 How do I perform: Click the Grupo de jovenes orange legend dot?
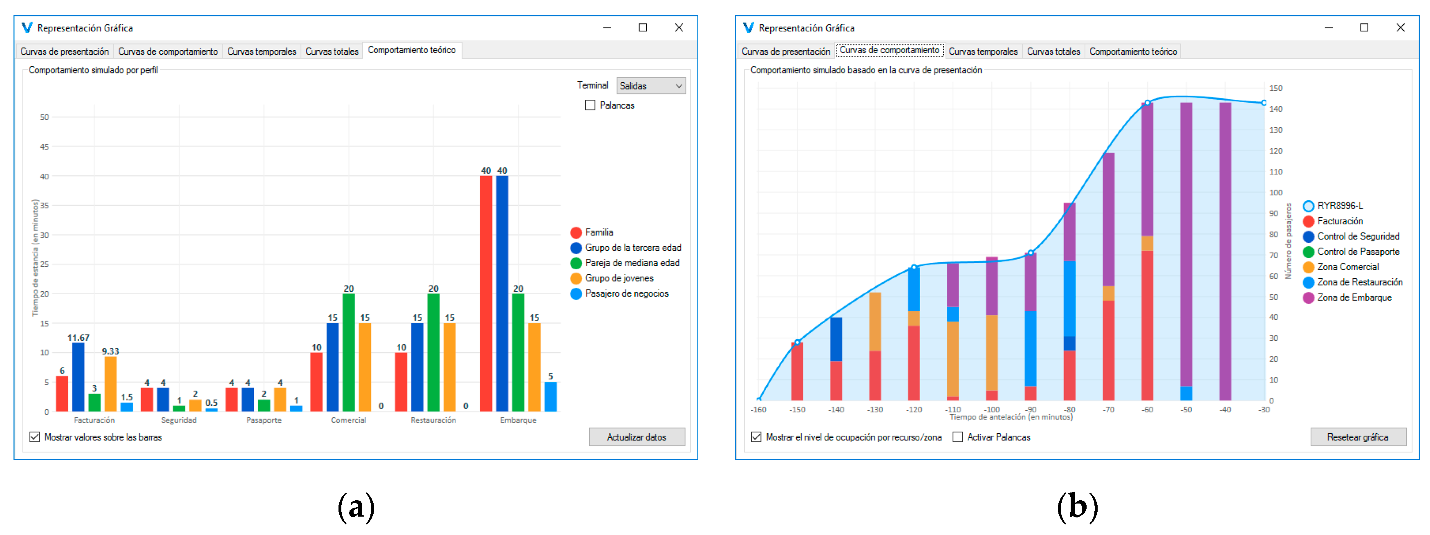(x=576, y=279)
